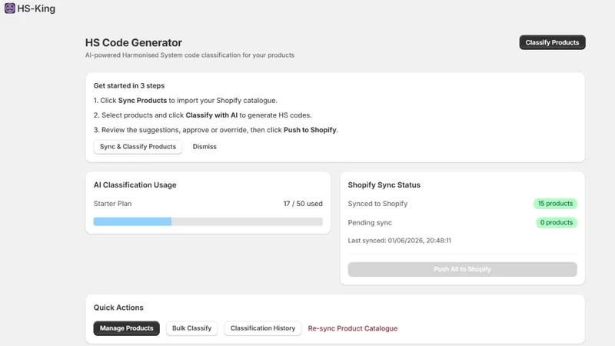The height and width of the screenshot is (346, 615).
Task: Click the Last synced timestamp
Action: tap(399, 241)
